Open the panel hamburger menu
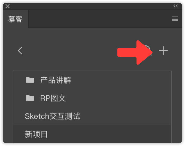The height and width of the screenshot is (146, 185). (175, 19)
